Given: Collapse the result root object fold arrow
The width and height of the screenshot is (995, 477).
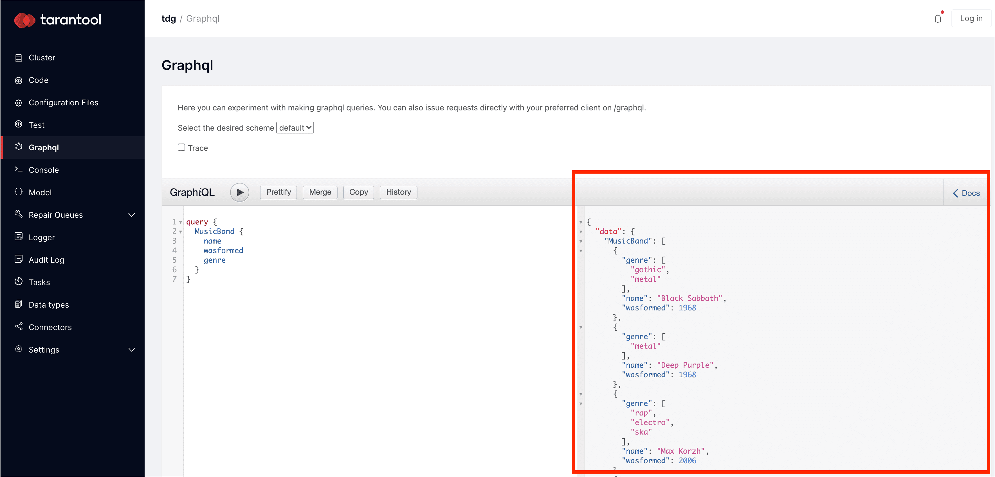Looking at the screenshot, I should point(581,222).
